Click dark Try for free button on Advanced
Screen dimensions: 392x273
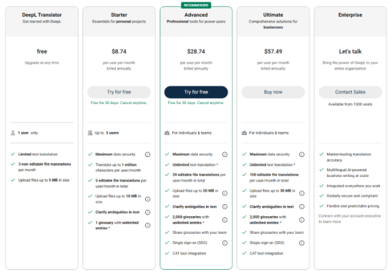196,92
